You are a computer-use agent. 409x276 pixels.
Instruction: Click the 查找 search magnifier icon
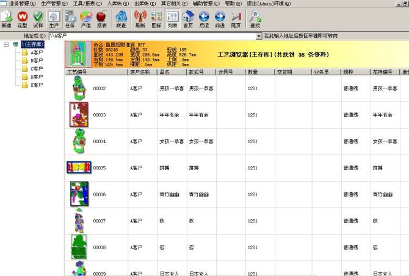click(x=255, y=19)
